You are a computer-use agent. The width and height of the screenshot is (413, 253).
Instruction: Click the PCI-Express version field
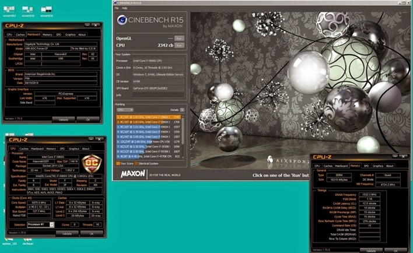[65, 94]
